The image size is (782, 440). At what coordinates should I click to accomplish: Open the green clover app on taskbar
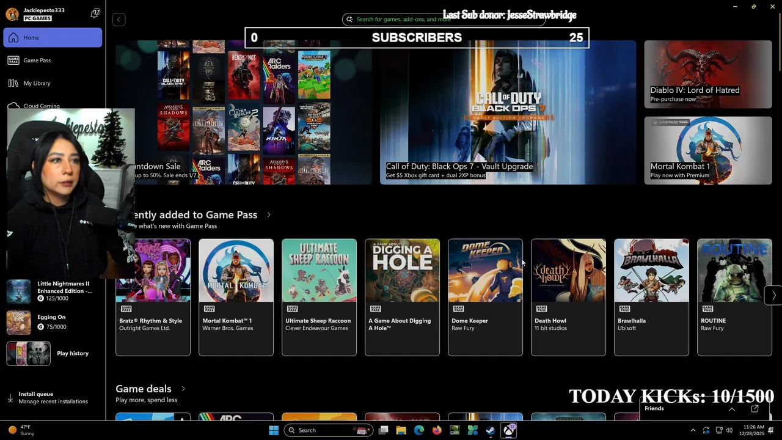point(472,430)
